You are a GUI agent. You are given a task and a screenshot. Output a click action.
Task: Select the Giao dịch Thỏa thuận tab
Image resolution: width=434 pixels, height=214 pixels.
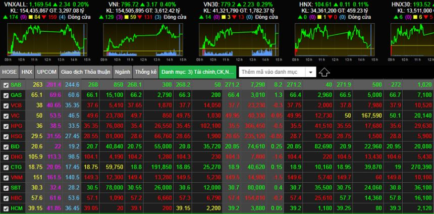point(85,72)
